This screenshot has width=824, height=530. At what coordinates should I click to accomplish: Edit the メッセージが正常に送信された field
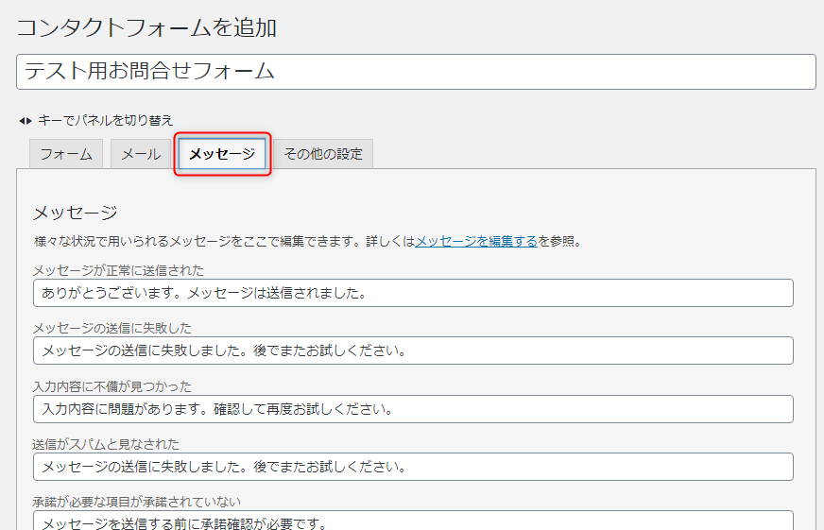pyautogui.click(x=413, y=293)
